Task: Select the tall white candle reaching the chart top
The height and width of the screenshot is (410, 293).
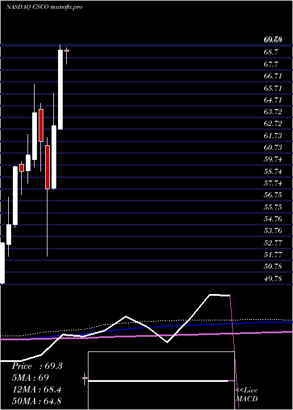Action: tap(60, 87)
